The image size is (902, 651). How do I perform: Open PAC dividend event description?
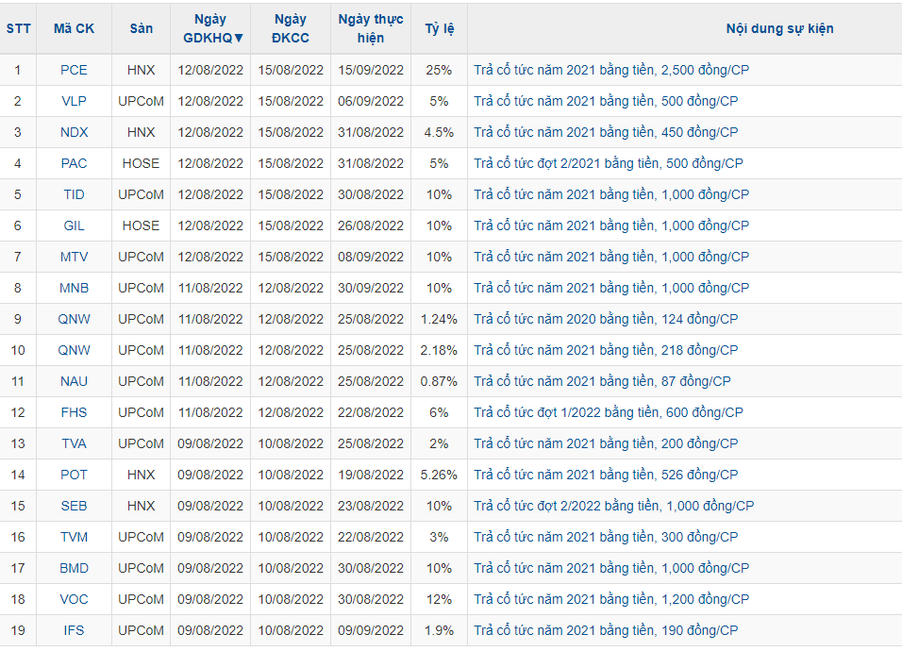point(608,163)
